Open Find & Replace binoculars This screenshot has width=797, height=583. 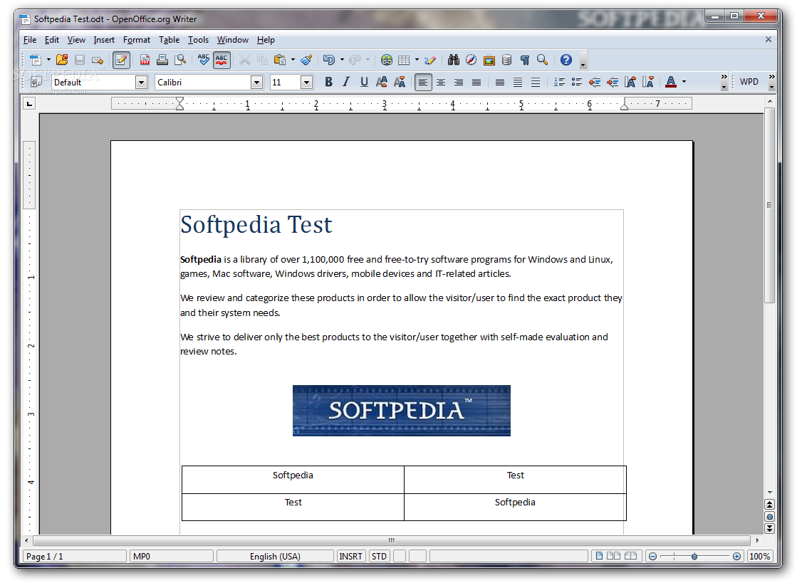click(x=454, y=60)
